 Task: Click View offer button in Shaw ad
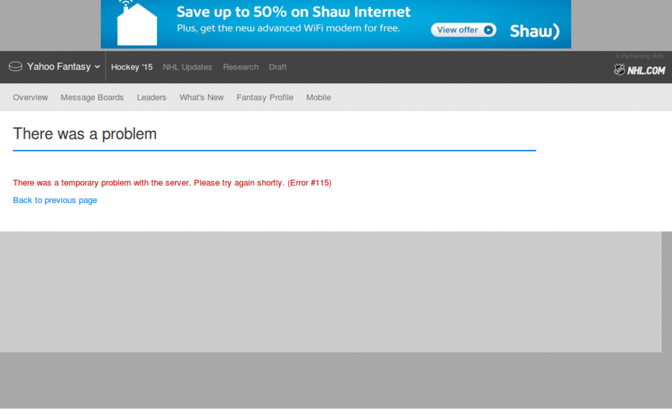pos(464,30)
